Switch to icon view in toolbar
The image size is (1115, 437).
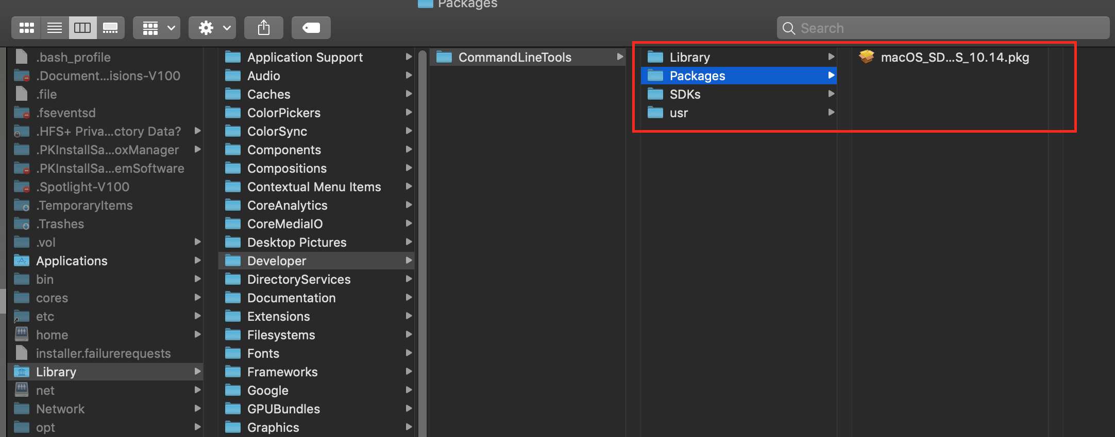point(26,28)
